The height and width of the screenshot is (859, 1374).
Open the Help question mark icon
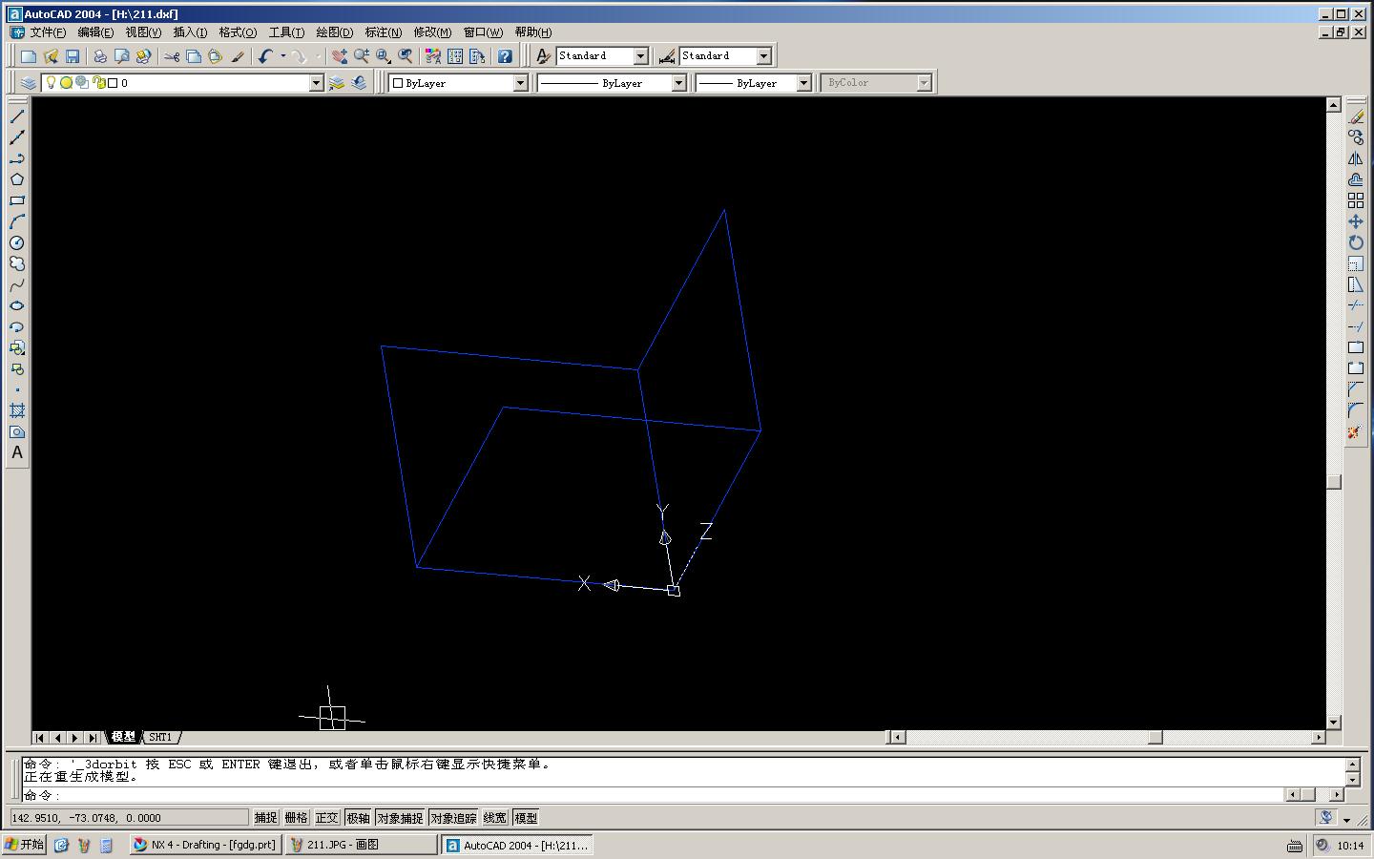tap(505, 56)
